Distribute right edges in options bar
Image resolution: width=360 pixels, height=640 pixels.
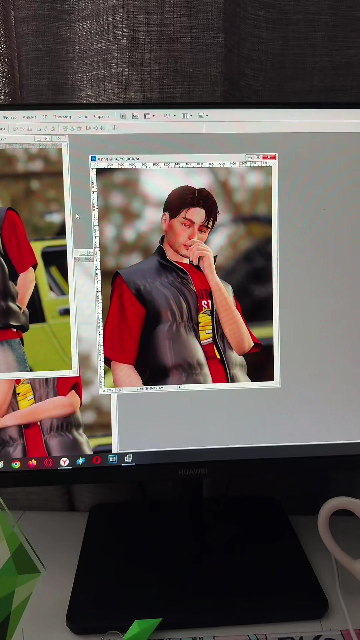click(x=102, y=128)
